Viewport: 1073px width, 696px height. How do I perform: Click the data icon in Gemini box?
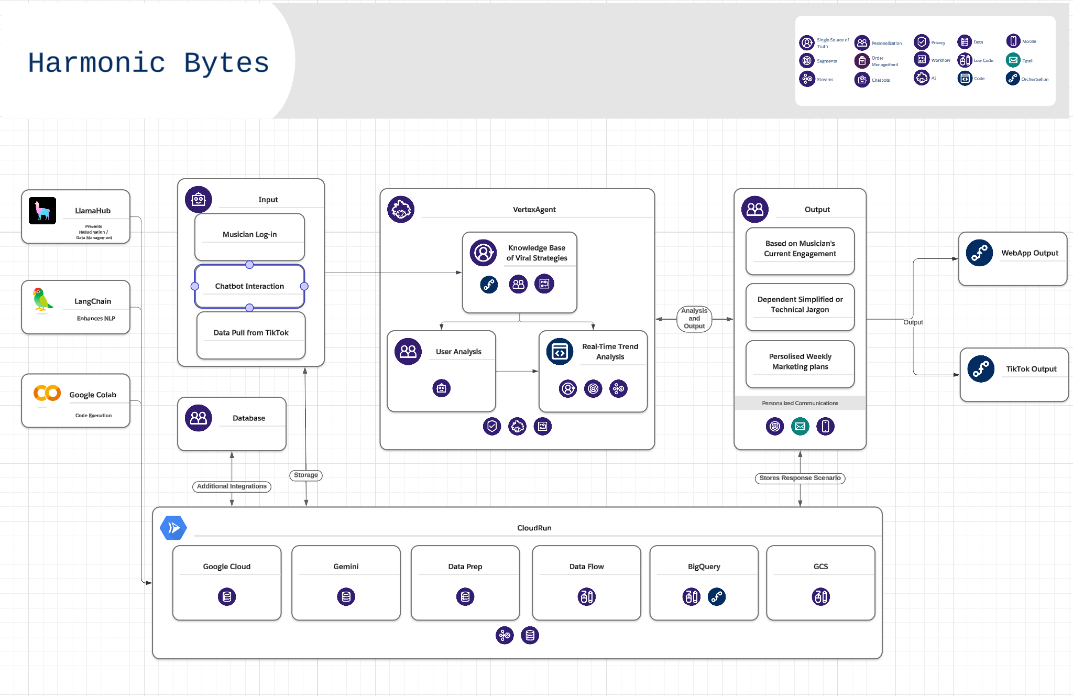click(346, 596)
